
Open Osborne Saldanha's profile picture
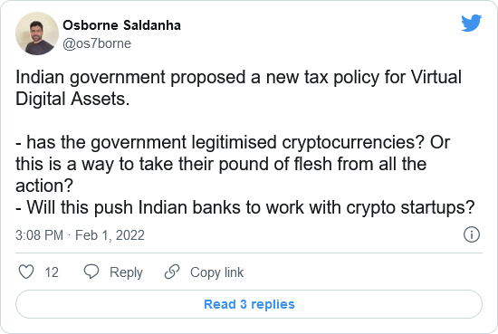pos(37,33)
